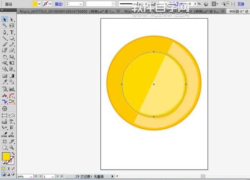The height and width of the screenshot is (180, 250).
Task: Select the Slice knife tool
Action: coord(12,141)
